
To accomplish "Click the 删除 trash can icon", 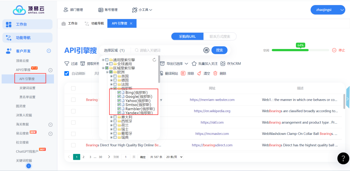I will click(215, 73).
